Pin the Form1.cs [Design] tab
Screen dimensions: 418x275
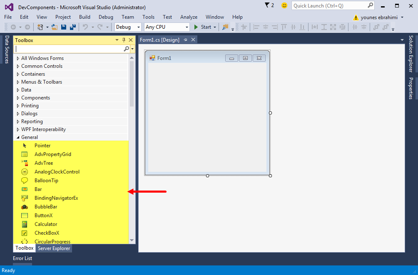pos(186,40)
